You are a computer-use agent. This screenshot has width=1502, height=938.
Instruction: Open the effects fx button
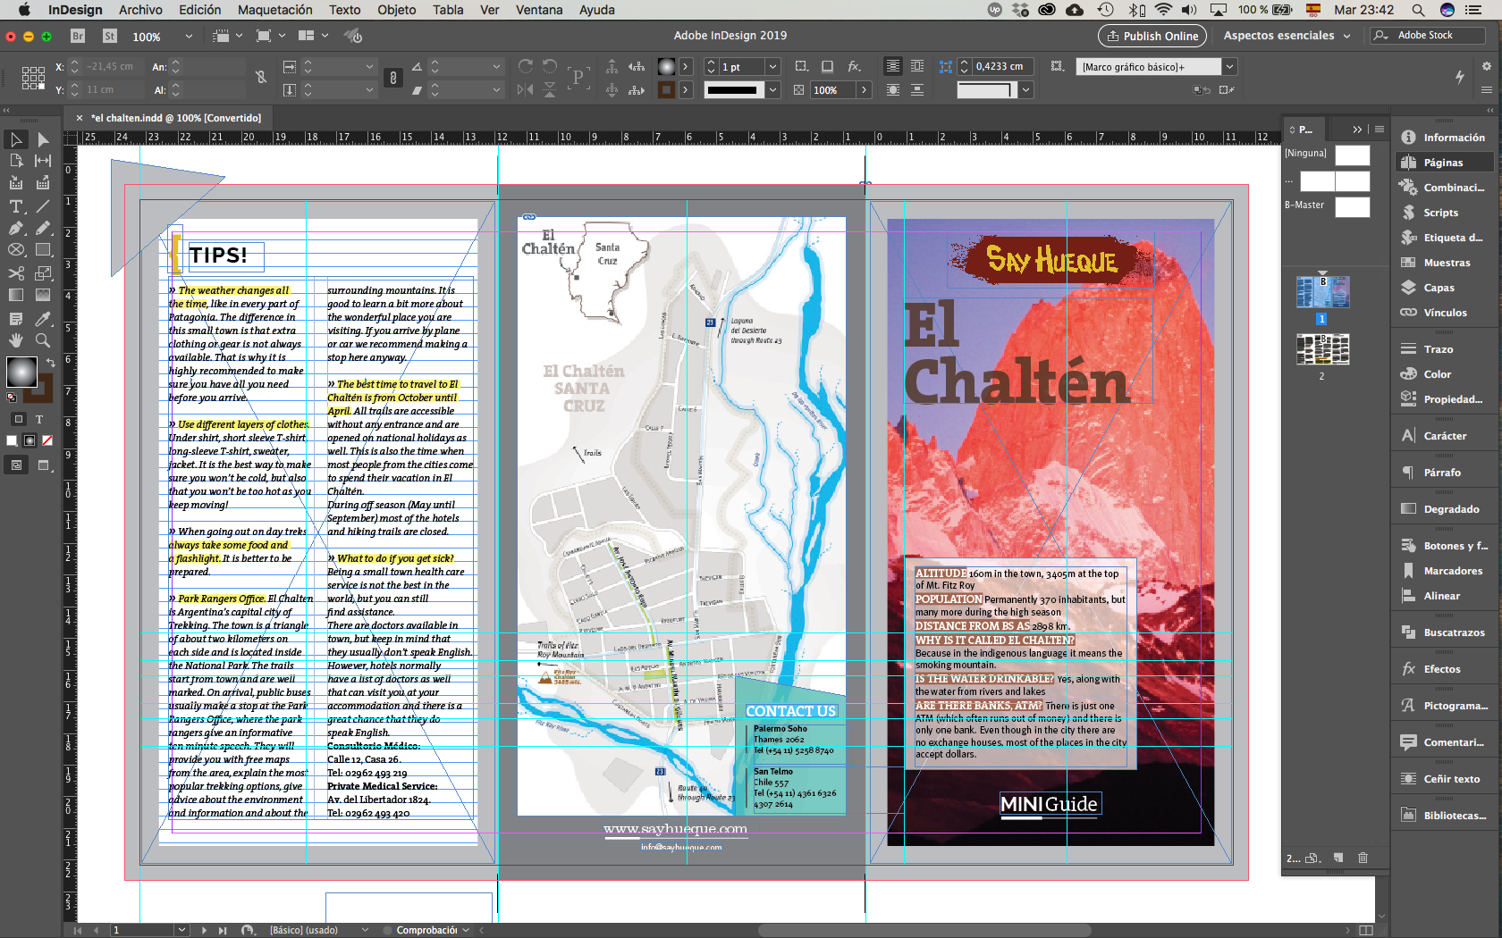[x=855, y=66]
